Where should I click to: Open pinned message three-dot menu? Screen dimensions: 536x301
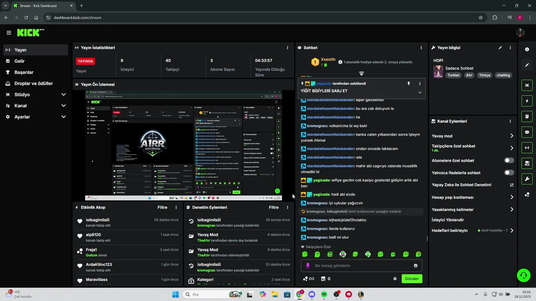click(x=420, y=84)
